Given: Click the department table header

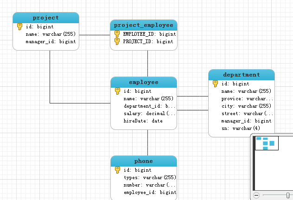Looking at the screenshot, I should (x=242, y=75).
